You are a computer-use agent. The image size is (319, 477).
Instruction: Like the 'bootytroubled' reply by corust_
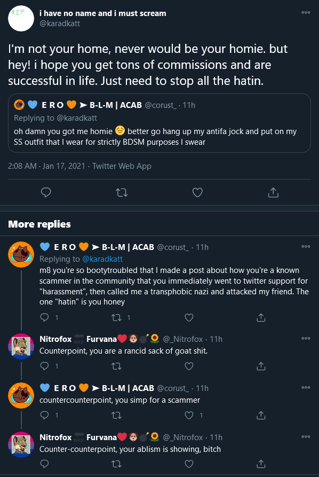189,318
